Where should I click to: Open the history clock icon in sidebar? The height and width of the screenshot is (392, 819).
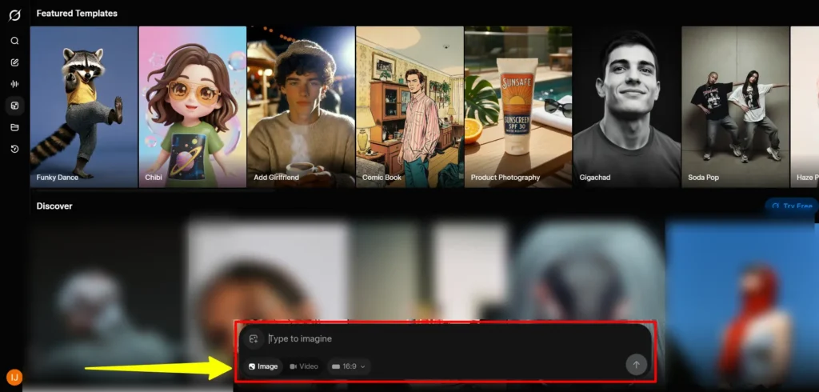(14, 150)
